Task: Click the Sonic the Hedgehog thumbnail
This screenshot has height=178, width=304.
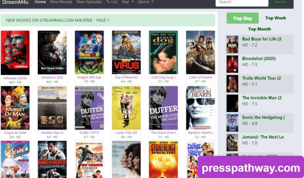Action: [x=232, y=123]
